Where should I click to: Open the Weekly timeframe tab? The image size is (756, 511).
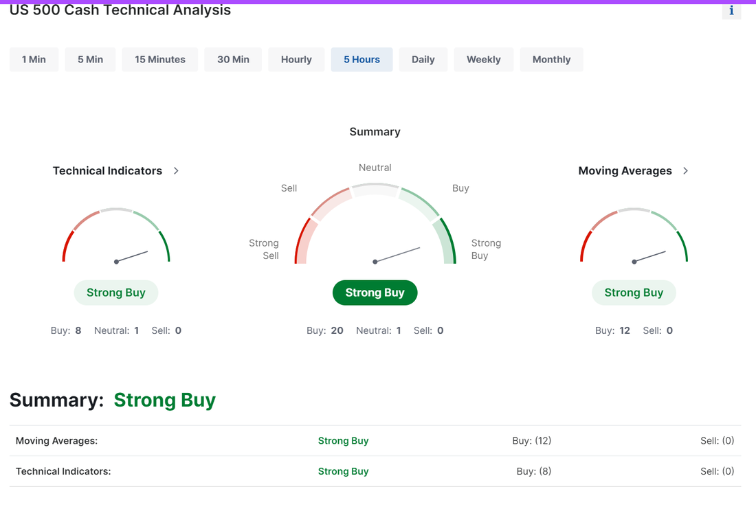pyautogui.click(x=484, y=59)
